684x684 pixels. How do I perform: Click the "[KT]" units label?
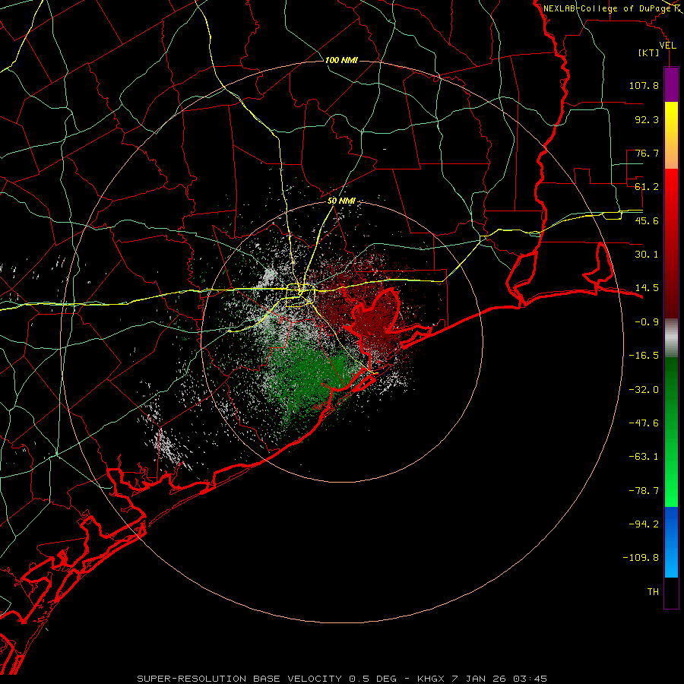(649, 52)
